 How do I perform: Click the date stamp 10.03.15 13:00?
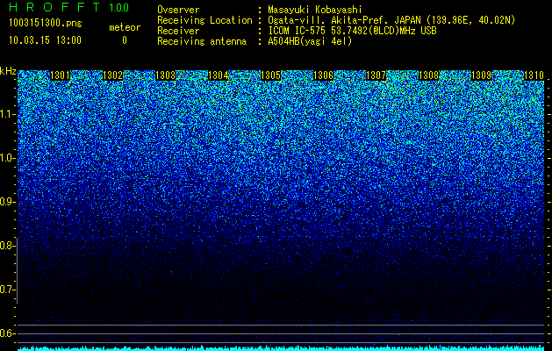(x=45, y=40)
